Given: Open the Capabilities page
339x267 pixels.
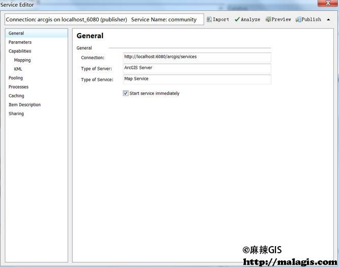Looking at the screenshot, I should click(x=20, y=51).
